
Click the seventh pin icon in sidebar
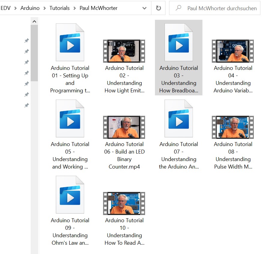27,105
